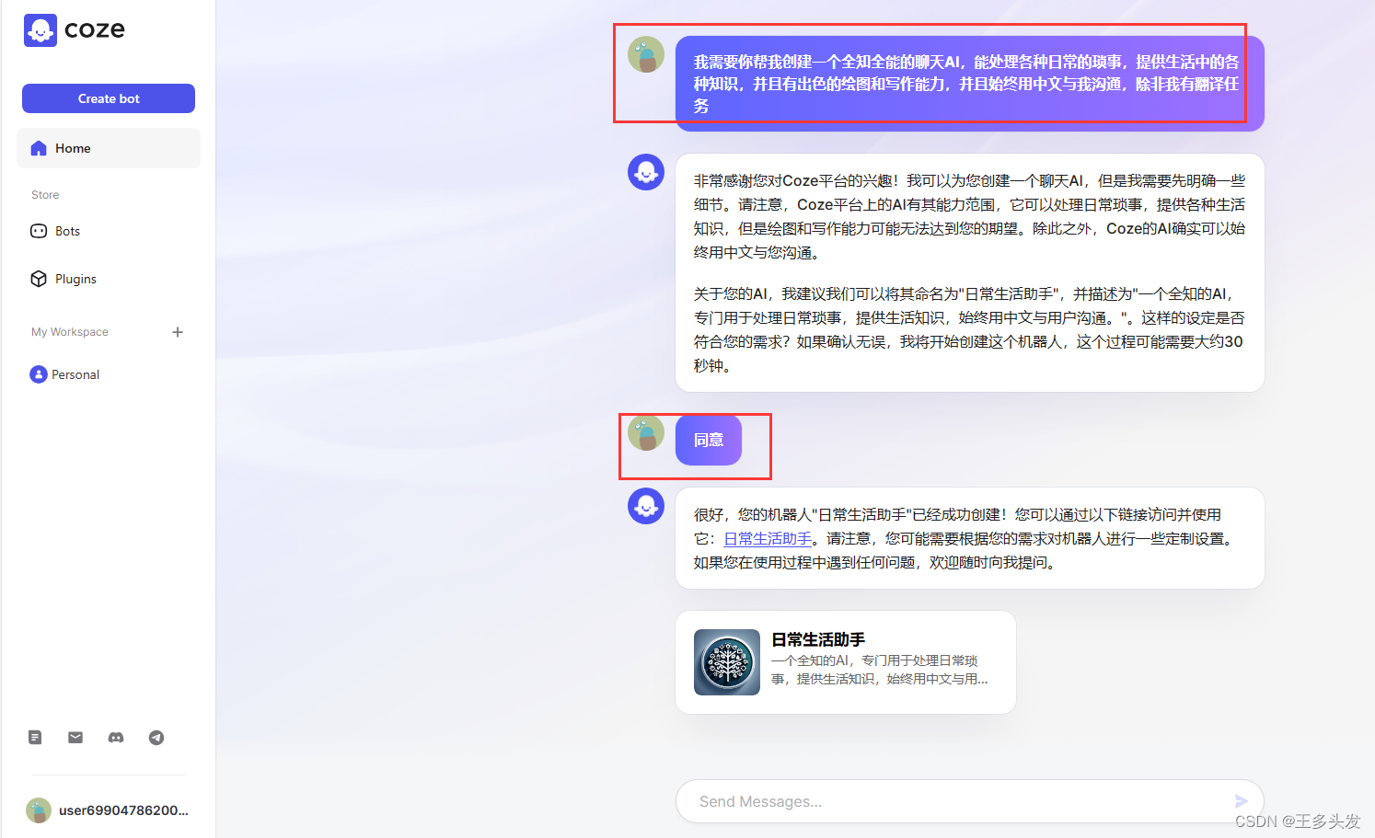Click the Coze bot avatar beside the 非常感谢 reply
Image resolution: width=1375 pixels, height=838 pixels.
[x=646, y=172]
